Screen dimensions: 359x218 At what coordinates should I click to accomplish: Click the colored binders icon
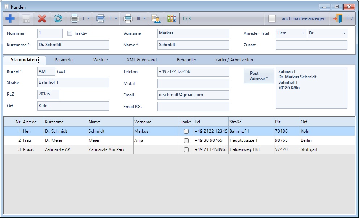point(172,18)
